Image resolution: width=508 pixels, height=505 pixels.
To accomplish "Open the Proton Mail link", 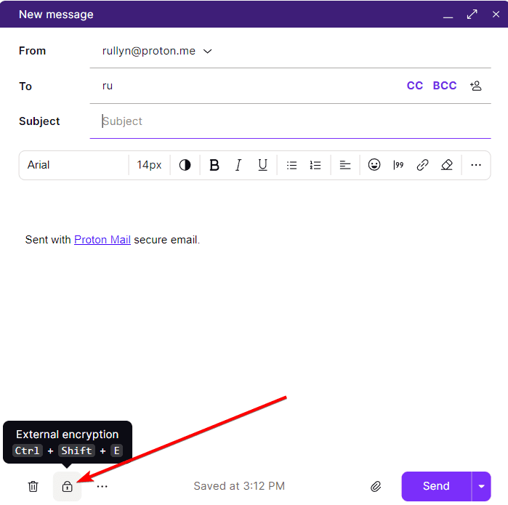I will 102,240.
